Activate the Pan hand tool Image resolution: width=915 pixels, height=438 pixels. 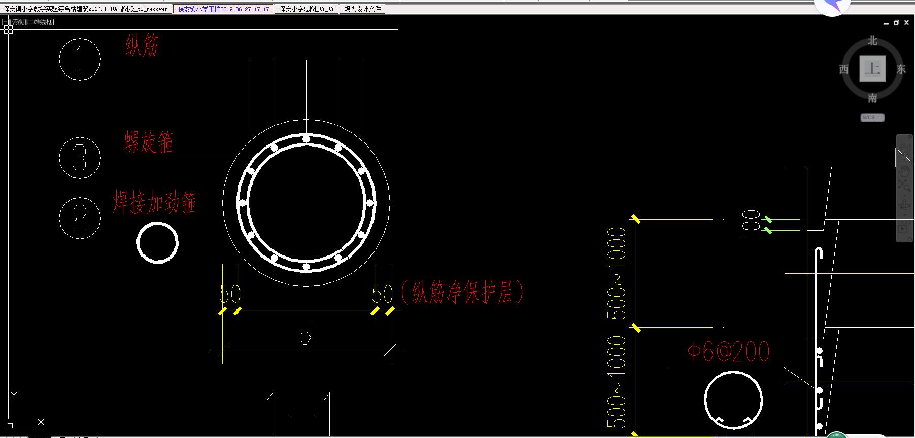(905, 171)
